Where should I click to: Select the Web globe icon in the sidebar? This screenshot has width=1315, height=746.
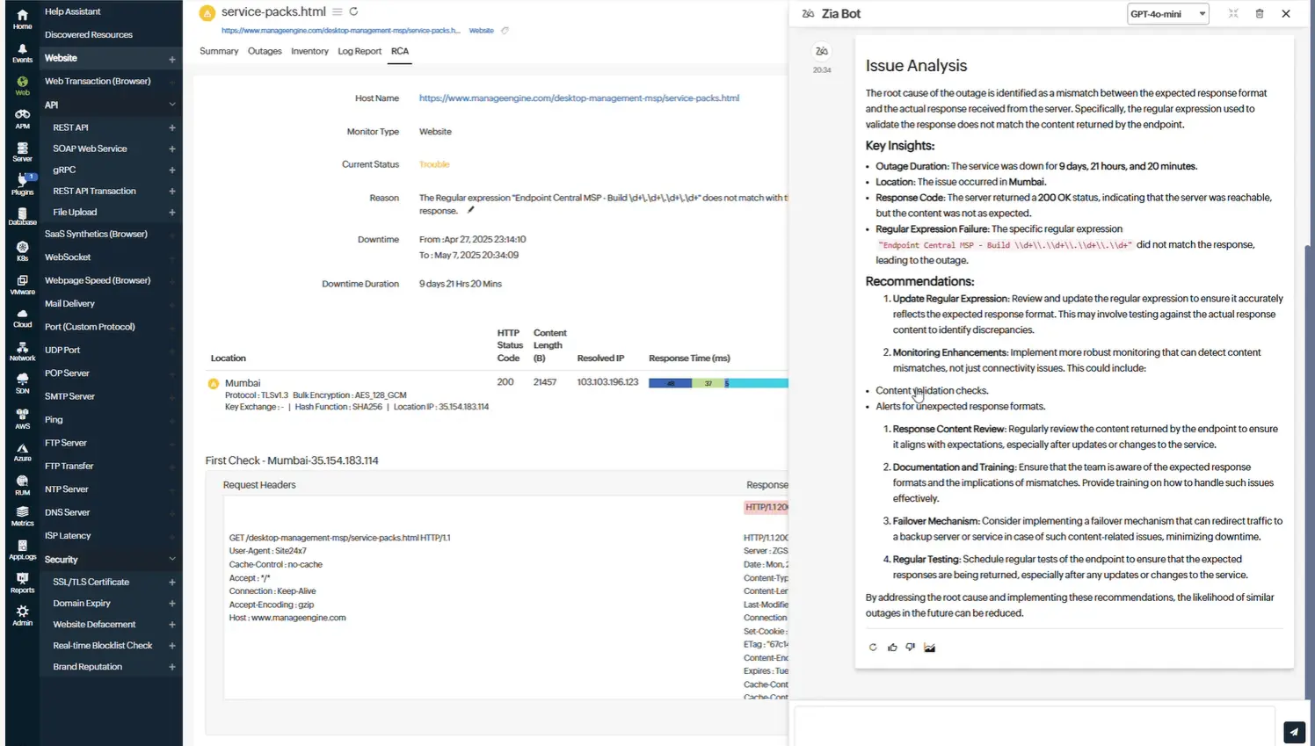(x=22, y=85)
